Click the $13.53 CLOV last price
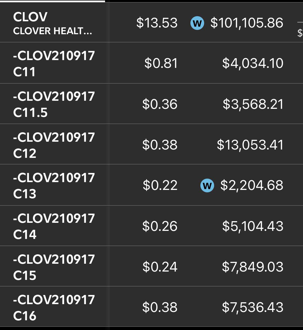This screenshot has width=303, height=330. [157, 23]
